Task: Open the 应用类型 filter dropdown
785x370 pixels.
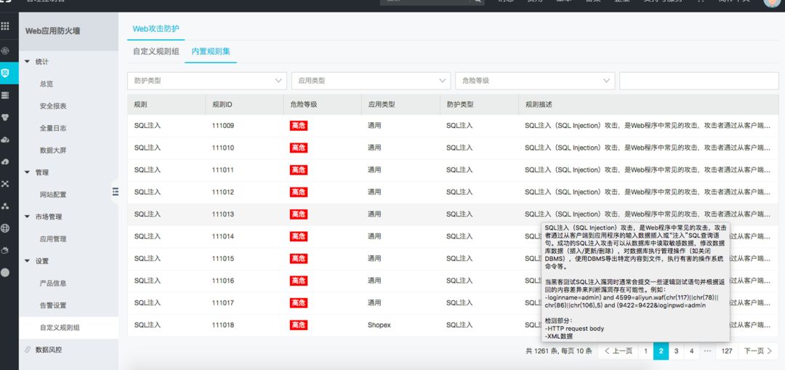Action: [371, 81]
